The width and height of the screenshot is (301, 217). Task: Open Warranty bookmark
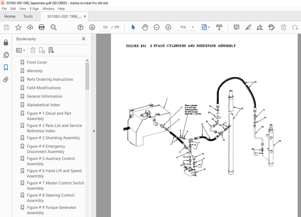(x=35, y=71)
